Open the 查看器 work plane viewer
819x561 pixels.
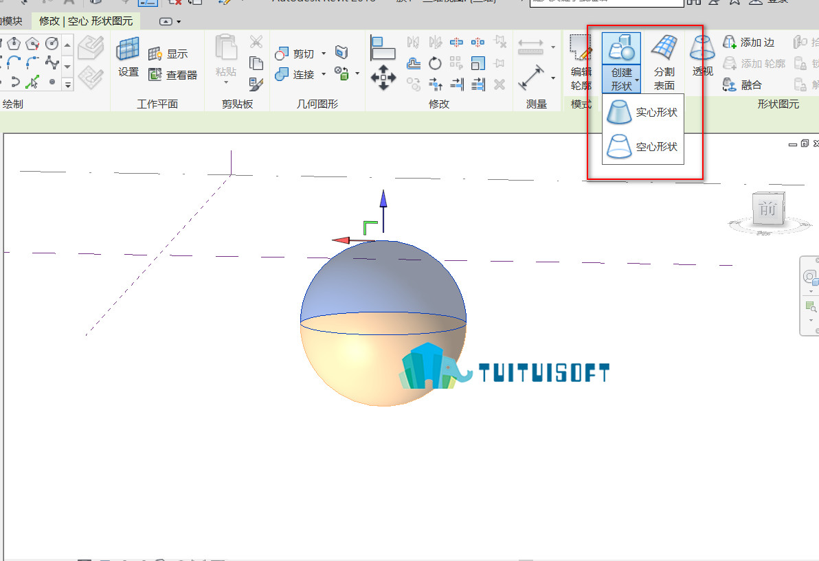pos(173,75)
